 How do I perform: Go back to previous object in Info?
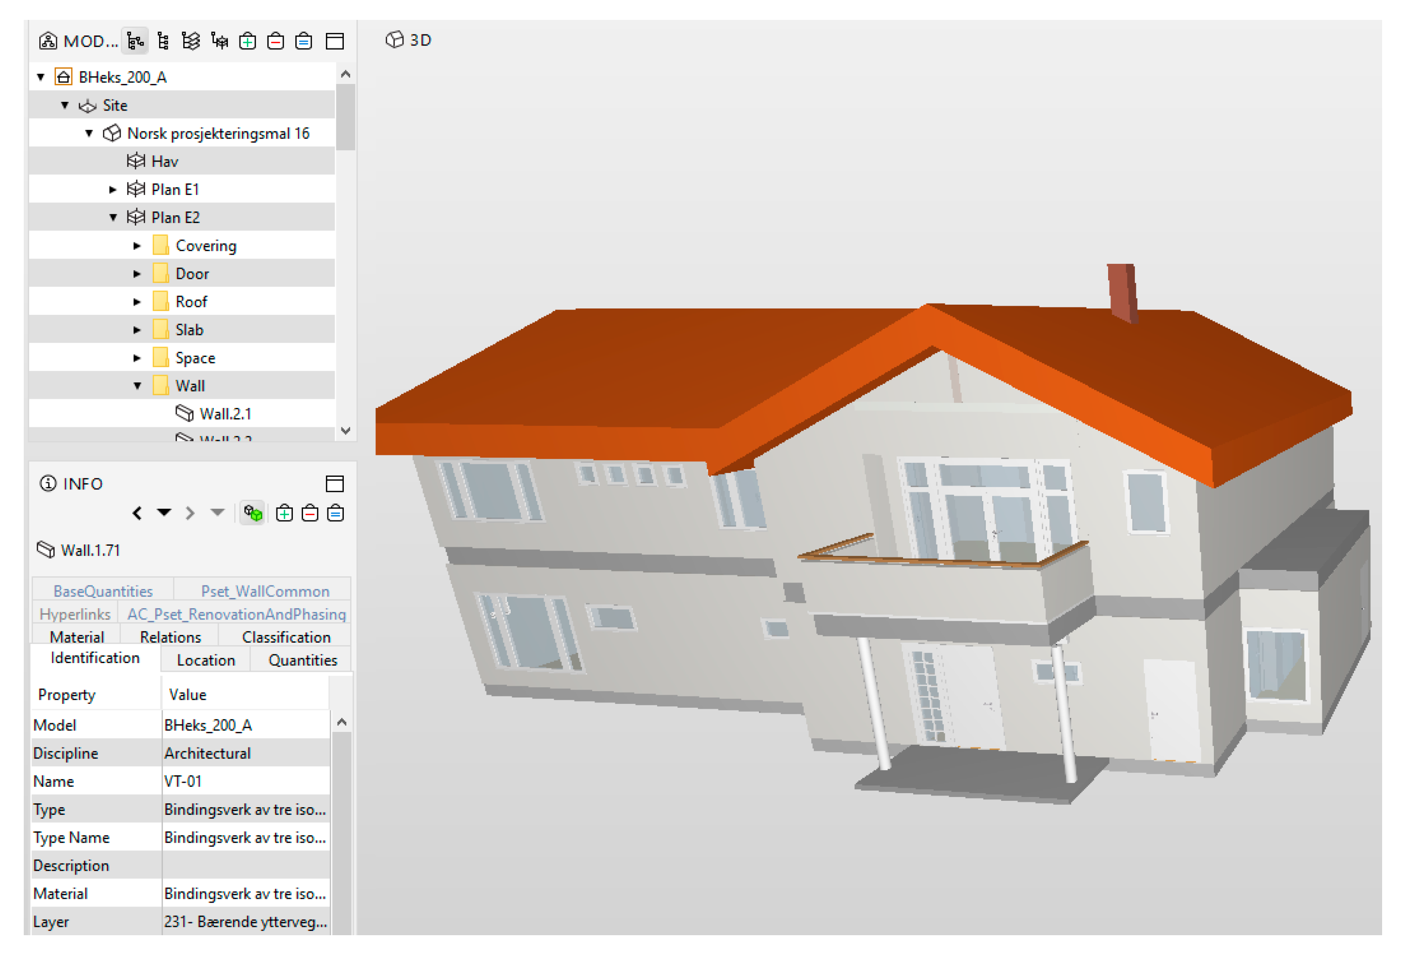click(x=138, y=513)
